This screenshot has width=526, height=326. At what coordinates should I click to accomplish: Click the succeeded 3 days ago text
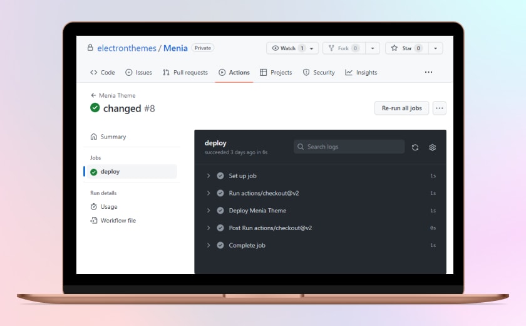click(236, 152)
